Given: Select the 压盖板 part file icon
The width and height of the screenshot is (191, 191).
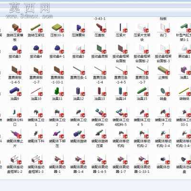Looking at the screenshot, I should (100, 28).
